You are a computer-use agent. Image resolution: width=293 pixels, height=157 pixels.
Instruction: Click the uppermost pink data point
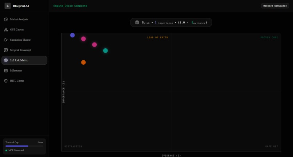click(83, 39)
